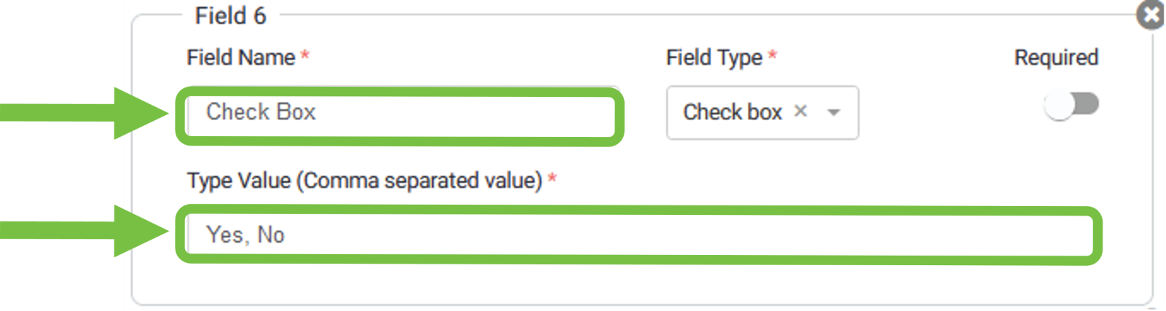Remove Field 6 with the close icon

click(x=1151, y=15)
